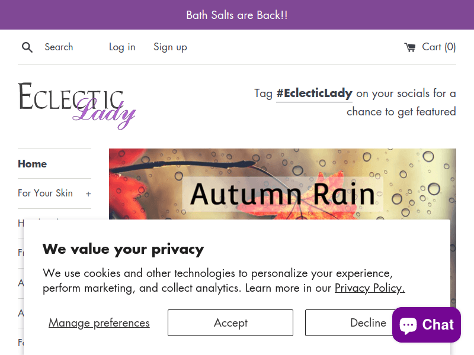
Task: Go to the Home menu item
Action: pyautogui.click(x=33, y=164)
